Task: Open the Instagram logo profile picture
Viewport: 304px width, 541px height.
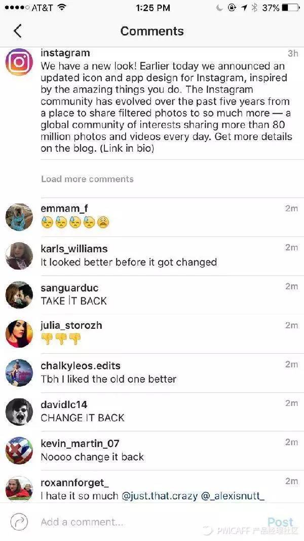Action: 19,62
